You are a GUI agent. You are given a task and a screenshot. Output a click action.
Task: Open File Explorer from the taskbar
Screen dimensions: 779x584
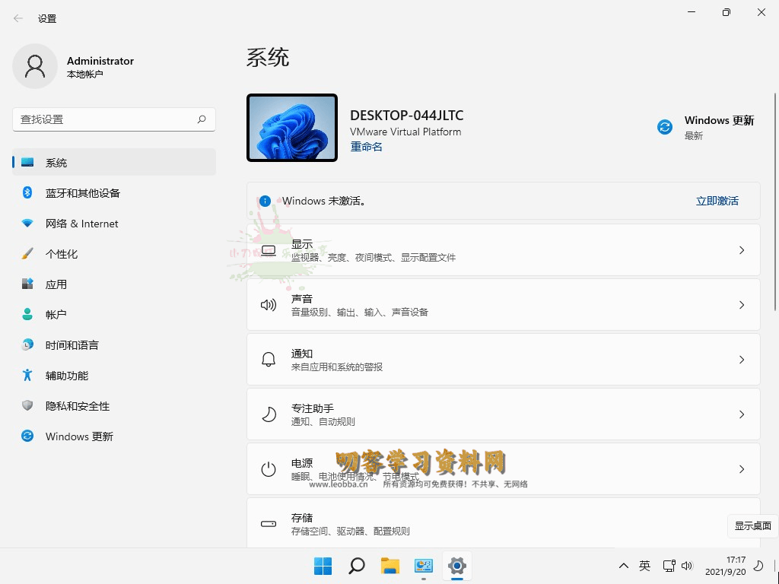(x=389, y=566)
